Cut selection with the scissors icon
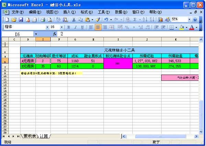Screen dimensions: 206x146 pos(74,20)
